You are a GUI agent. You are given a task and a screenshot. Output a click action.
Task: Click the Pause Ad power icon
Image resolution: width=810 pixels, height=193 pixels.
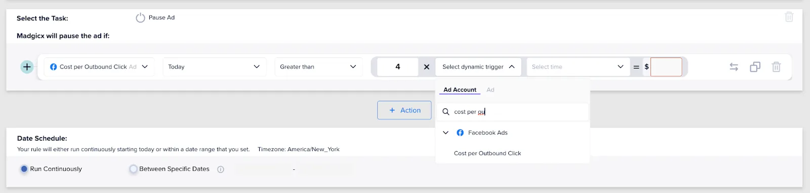[140, 18]
